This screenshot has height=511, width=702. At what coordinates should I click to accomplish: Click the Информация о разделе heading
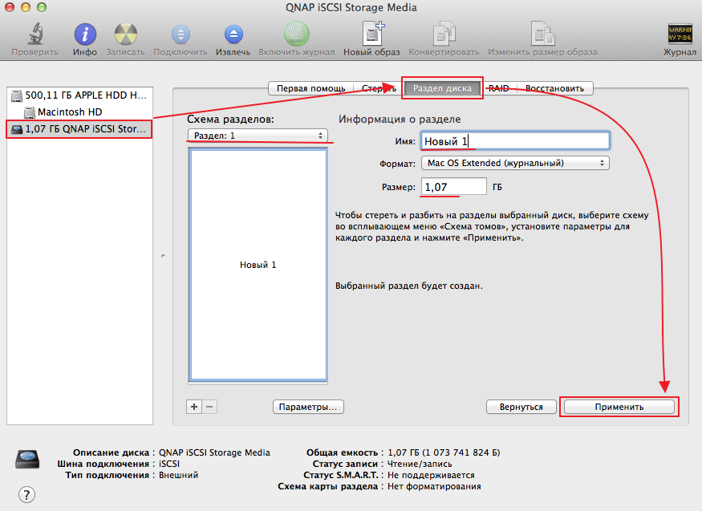(x=400, y=119)
